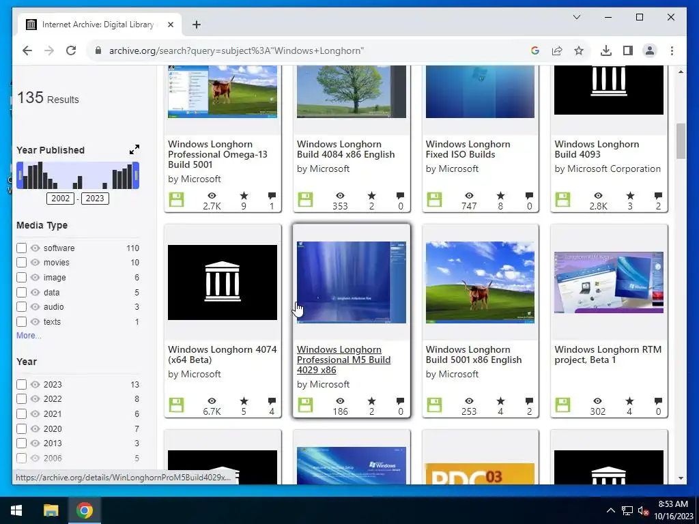Check the 2021 year filter
The width and height of the screenshot is (699, 524).
pyautogui.click(x=21, y=414)
